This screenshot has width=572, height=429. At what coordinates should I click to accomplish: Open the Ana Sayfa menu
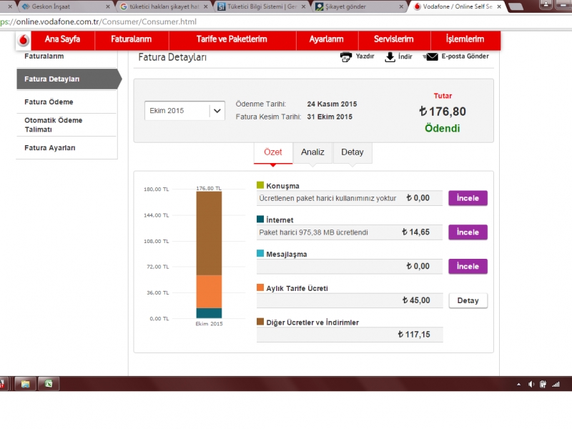click(63, 39)
